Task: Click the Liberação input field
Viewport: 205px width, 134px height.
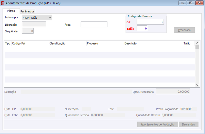Action: coord(34,24)
